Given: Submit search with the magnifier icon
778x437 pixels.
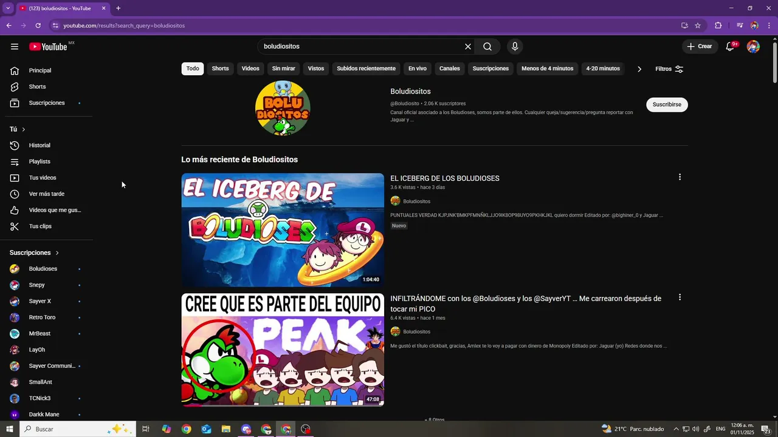Looking at the screenshot, I should pos(487,47).
